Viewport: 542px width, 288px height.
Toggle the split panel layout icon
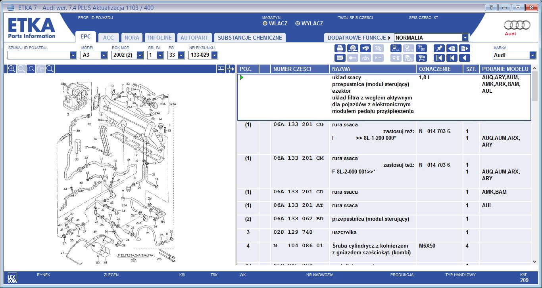click(221, 69)
